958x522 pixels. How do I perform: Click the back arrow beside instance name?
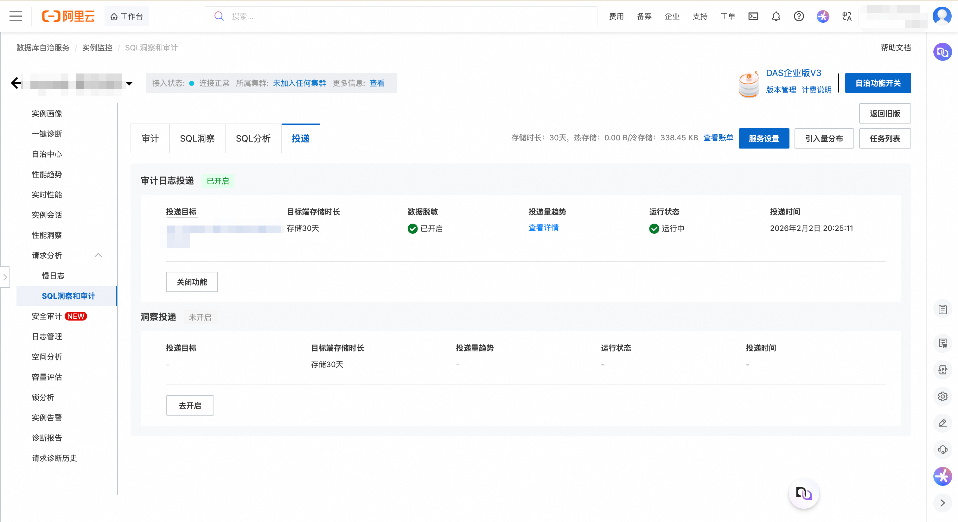point(16,83)
